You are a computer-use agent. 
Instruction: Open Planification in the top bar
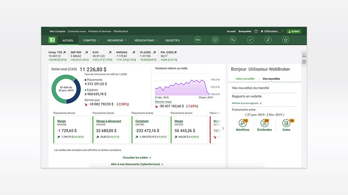(x=121, y=32)
